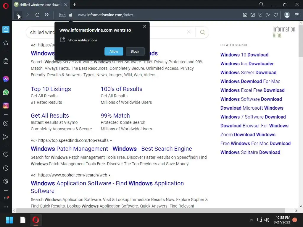The width and height of the screenshot is (303, 227).
Task: Show hidden system tray icons chevron
Action: 252,220
